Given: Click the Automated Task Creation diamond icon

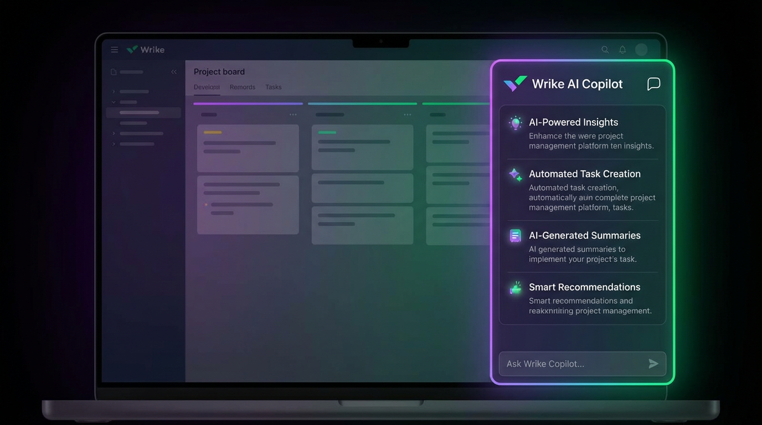Looking at the screenshot, I should click(515, 174).
